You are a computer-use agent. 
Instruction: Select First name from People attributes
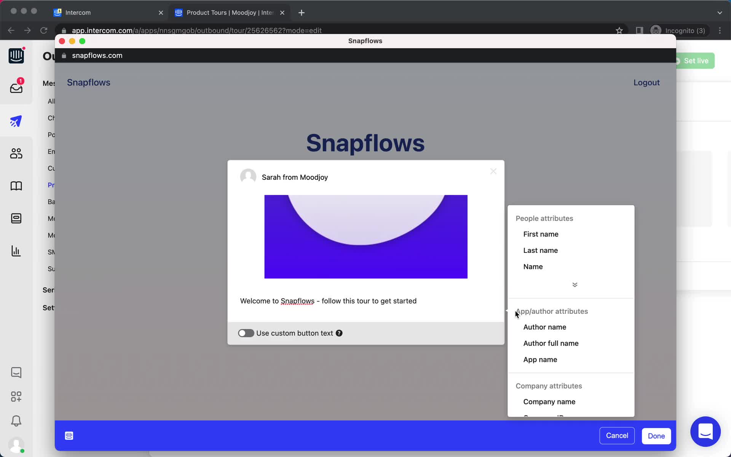coord(541,234)
